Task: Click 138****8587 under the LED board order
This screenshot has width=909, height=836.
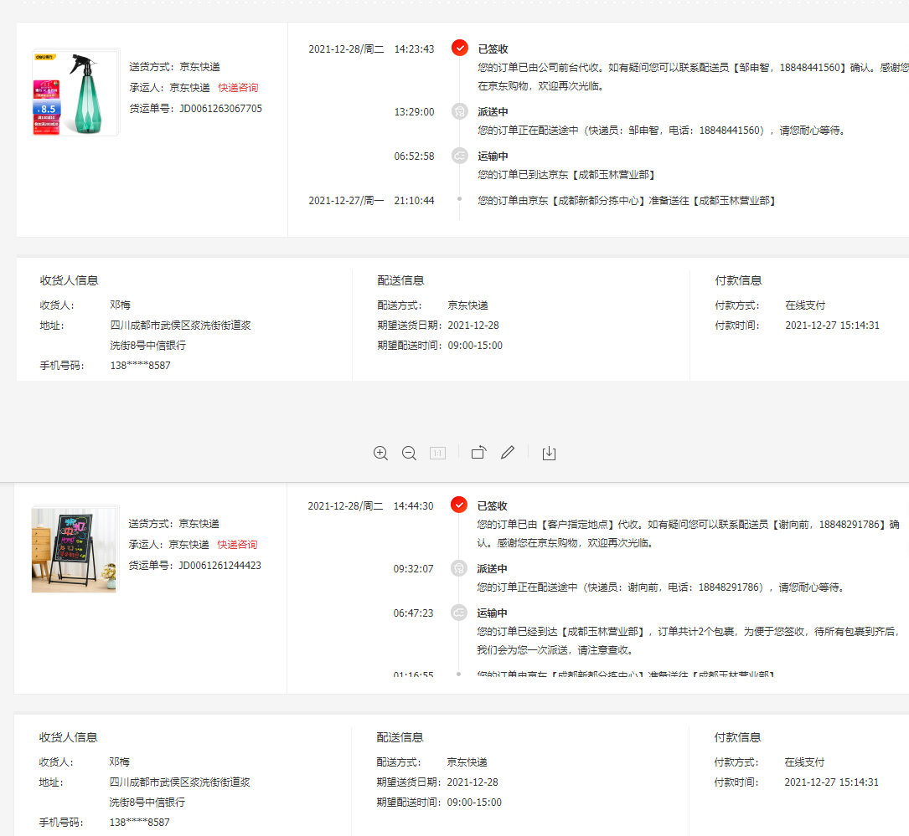Action: 140,822
